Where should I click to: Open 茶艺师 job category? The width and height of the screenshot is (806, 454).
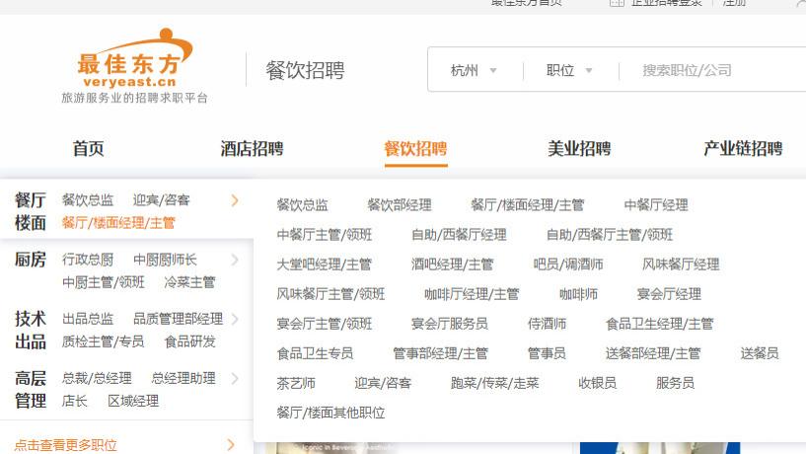tap(296, 383)
